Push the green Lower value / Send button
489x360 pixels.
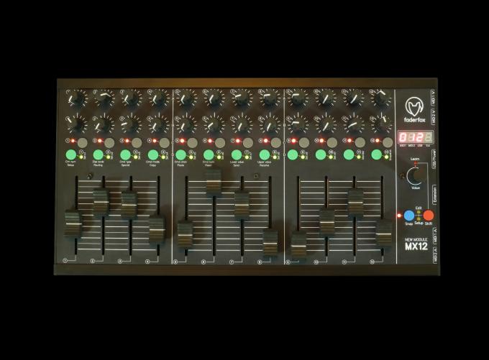237,154
